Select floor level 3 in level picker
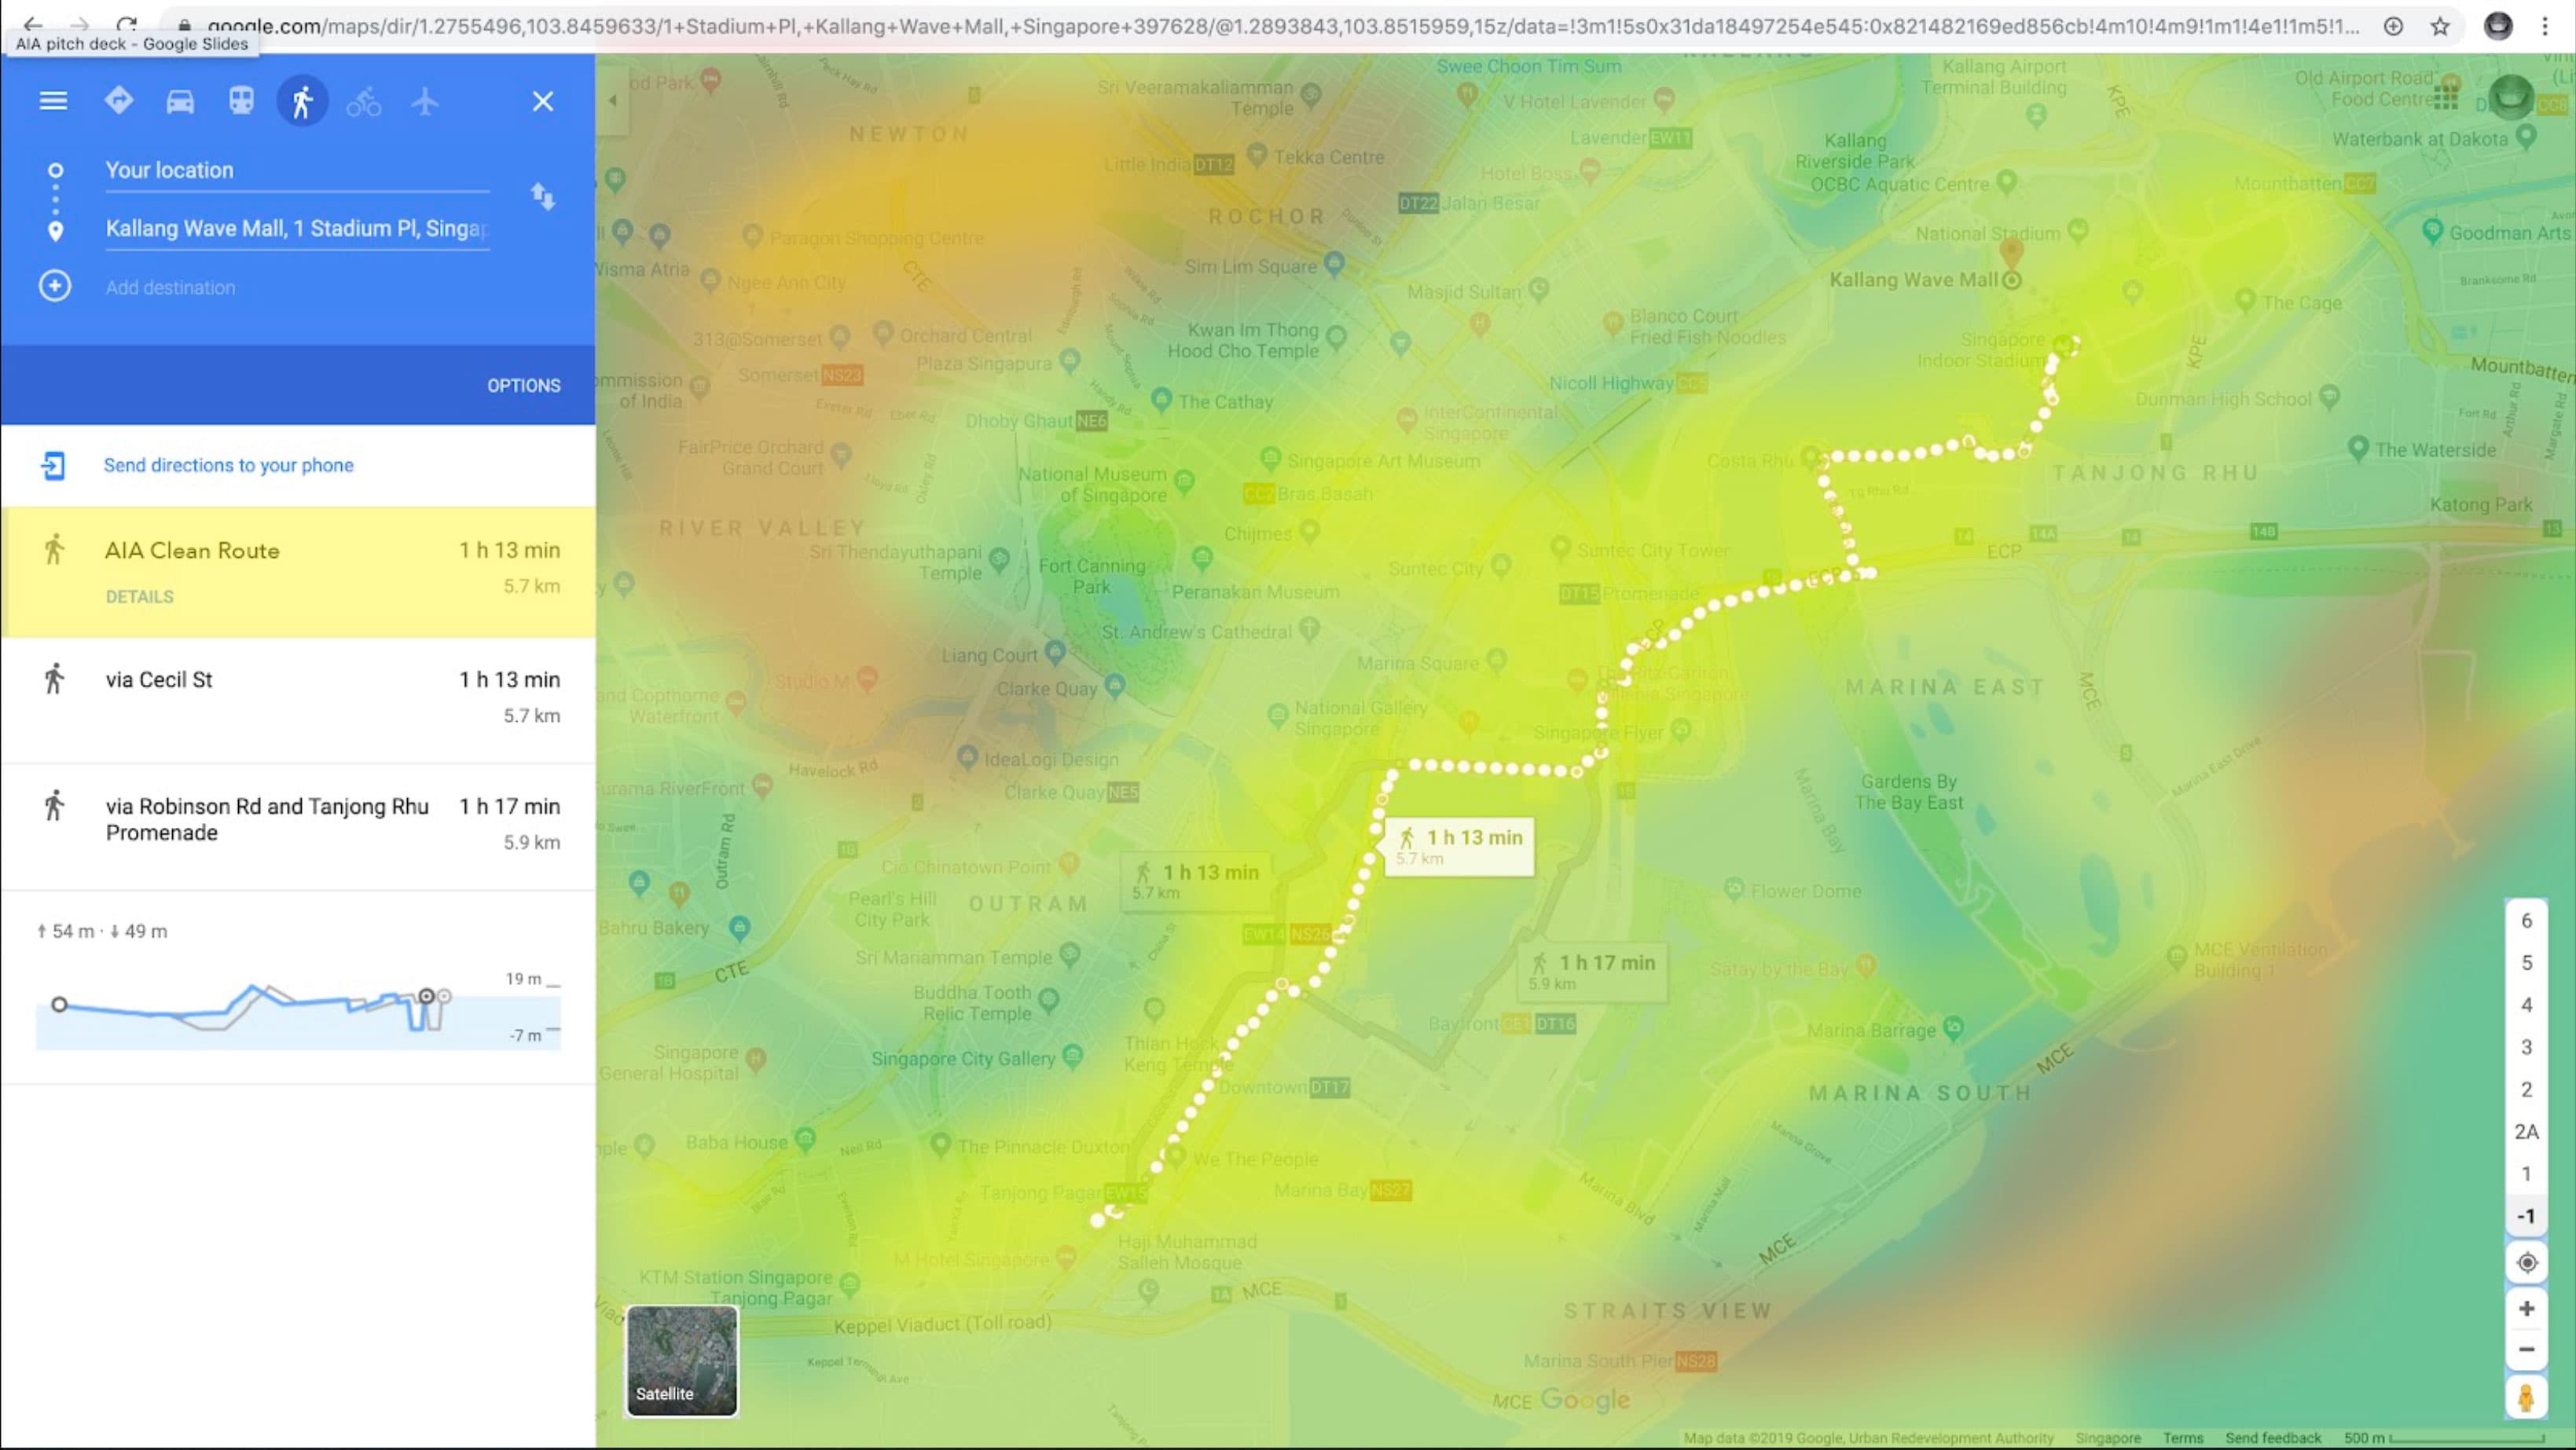This screenshot has height=1450, width=2576. coord(2526,1047)
